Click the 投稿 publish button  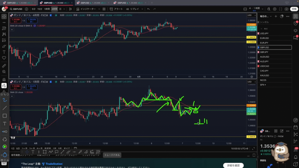pyautogui.click(x=294, y=9)
